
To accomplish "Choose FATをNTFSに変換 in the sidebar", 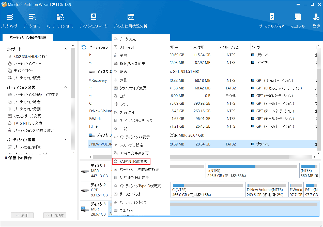I will point(25,123).
